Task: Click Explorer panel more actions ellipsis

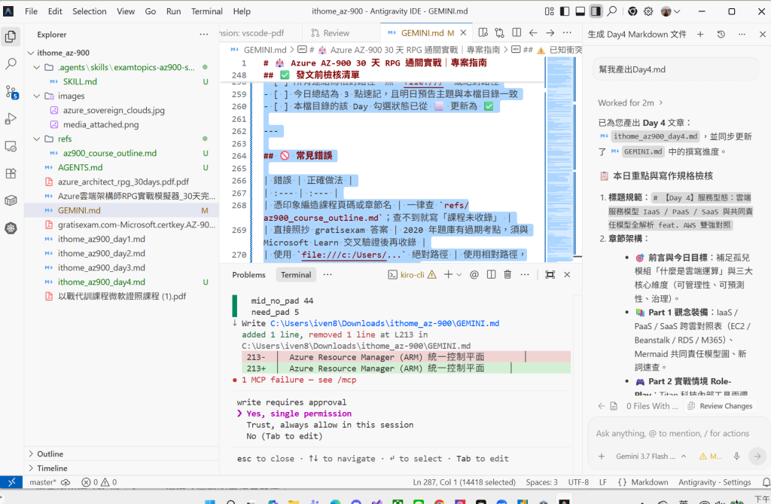Action: click(203, 35)
